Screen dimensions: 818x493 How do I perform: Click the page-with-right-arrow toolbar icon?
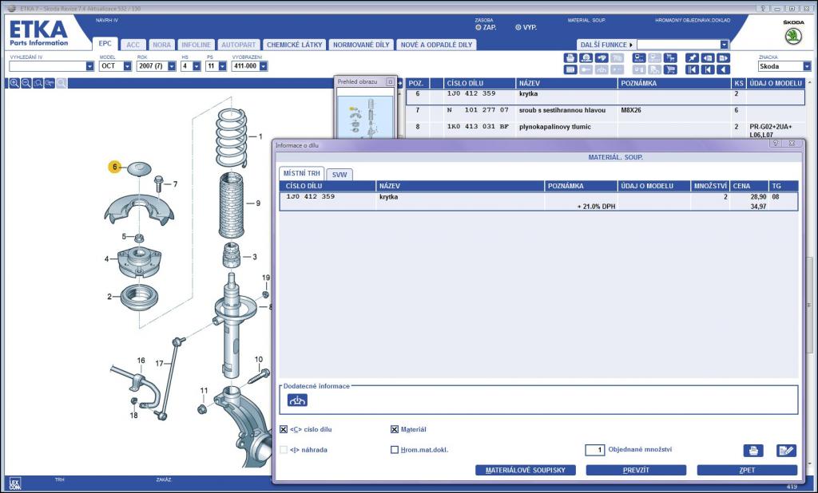pyautogui.click(x=723, y=58)
